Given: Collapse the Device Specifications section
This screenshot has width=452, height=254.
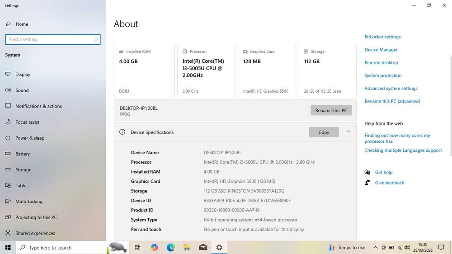Looking at the screenshot, I should (348, 132).
